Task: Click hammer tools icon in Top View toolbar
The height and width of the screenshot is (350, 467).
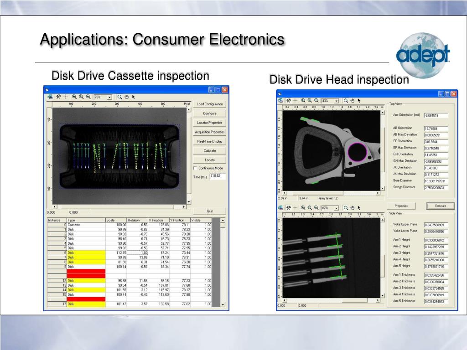Action: (x=288, y=101)
